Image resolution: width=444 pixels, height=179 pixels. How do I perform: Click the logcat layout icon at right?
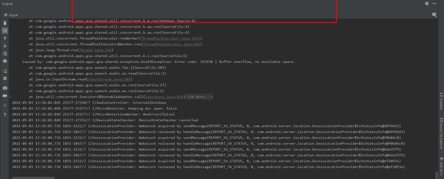tap(434, 15)
